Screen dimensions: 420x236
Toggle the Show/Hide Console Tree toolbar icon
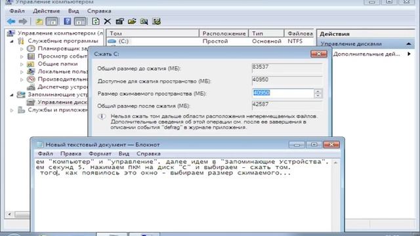(52, 22)
